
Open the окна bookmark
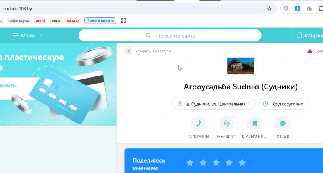[x=56, y=21]
